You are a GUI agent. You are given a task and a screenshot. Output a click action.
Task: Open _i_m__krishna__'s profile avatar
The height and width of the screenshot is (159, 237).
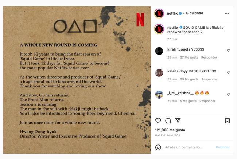pos(159,94)
